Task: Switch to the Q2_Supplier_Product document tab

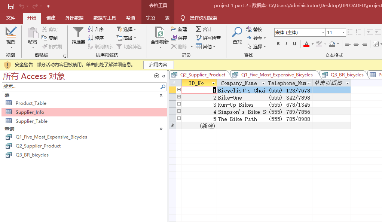Action: [x=200, y=75]
